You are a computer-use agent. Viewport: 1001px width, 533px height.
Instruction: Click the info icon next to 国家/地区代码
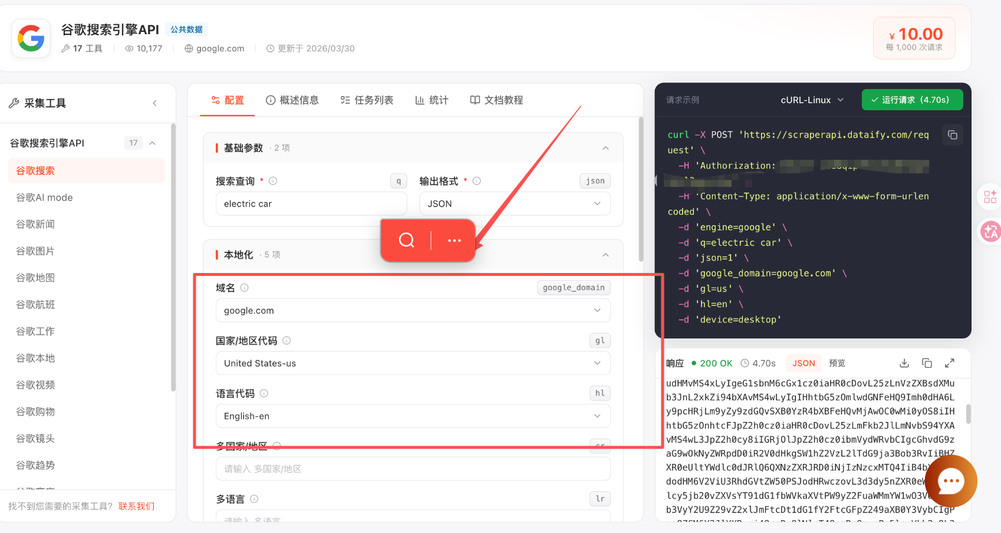pyautogui.click(x=287, y=340)
